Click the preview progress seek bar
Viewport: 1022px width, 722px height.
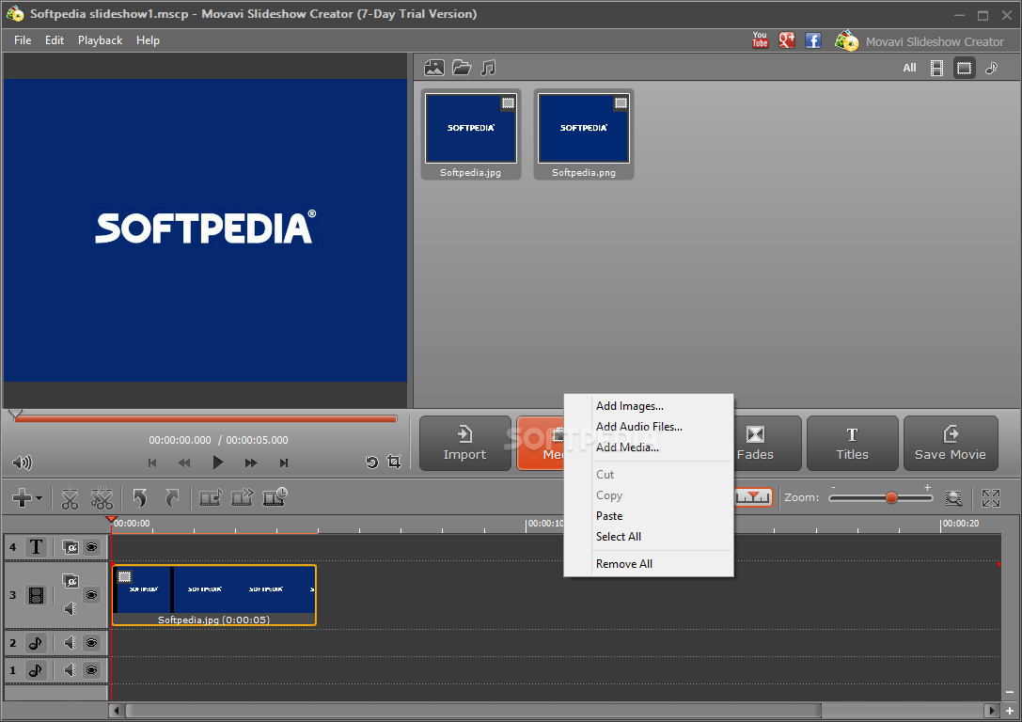[205, 419]
